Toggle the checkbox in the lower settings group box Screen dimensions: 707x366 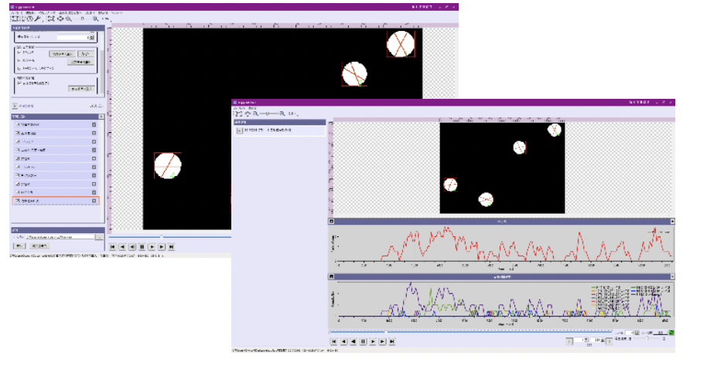pyautogui.click(x=19, y=83)
